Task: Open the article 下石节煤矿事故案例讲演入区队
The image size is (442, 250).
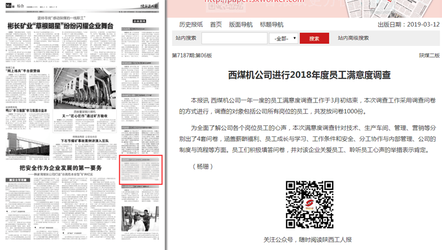Action: pyautogui.click(x=85, y=141)
